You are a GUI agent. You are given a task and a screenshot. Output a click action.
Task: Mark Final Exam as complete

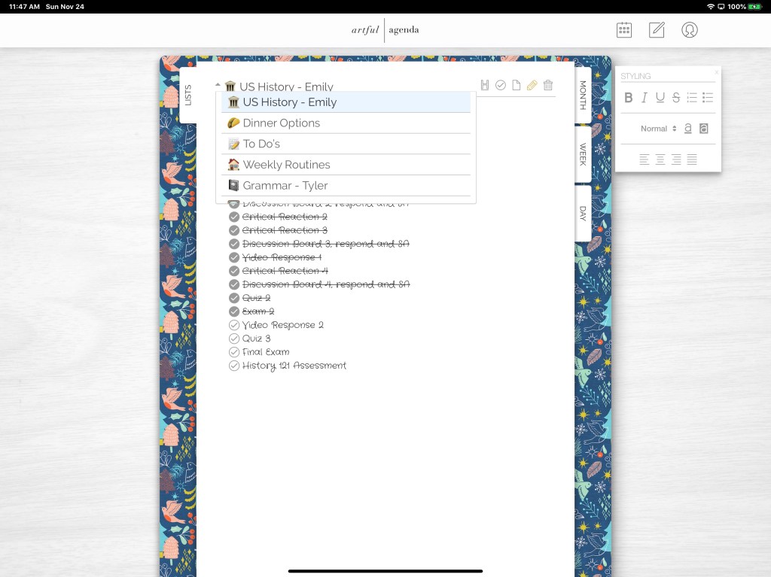234,352
